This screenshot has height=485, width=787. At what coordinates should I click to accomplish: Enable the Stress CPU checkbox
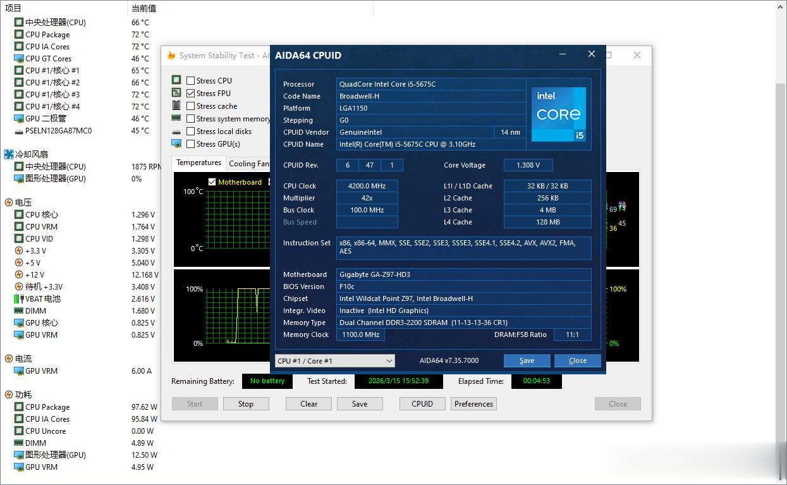190,80
